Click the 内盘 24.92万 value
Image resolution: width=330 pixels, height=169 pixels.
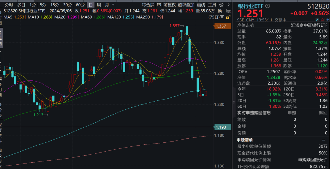(x=320, y=43)
